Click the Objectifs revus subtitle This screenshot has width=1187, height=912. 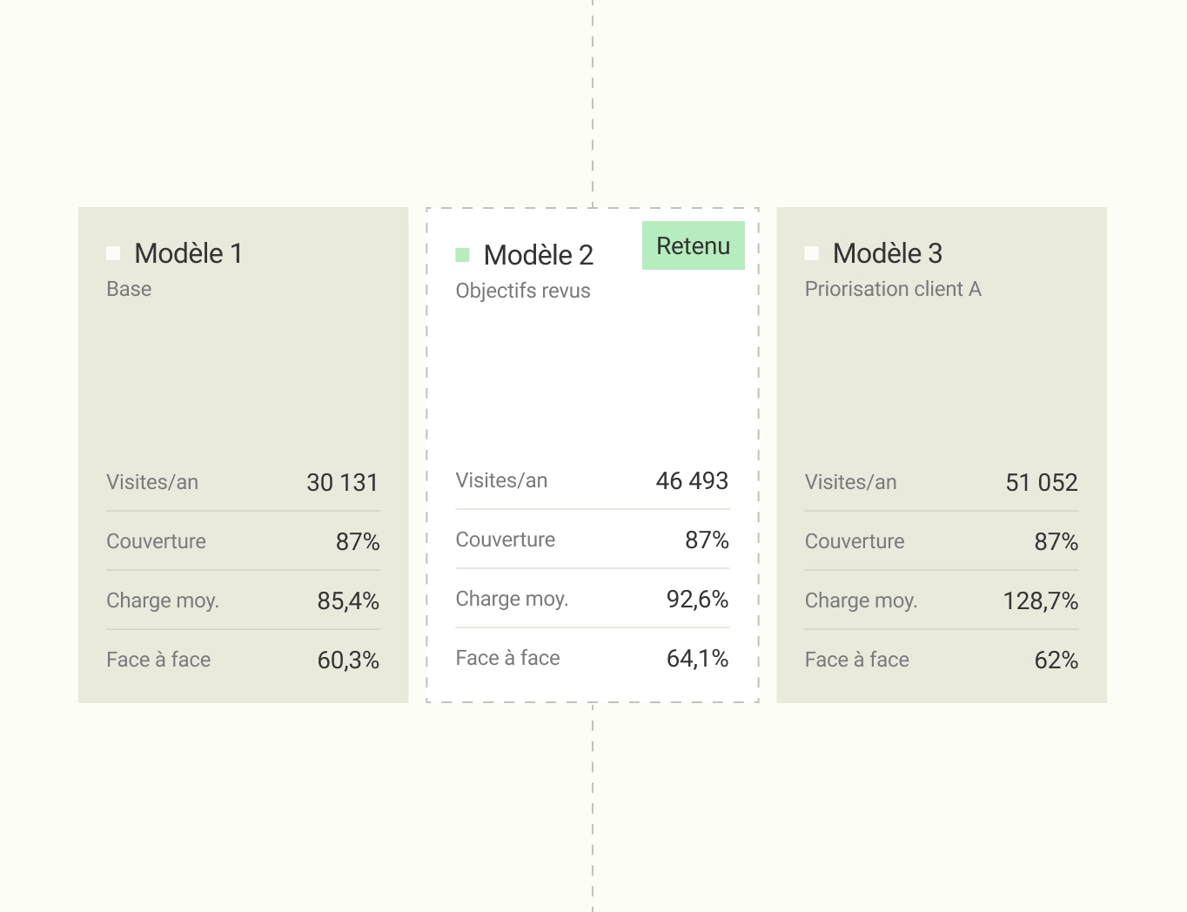pyautogui.click(x=523, y=291)
